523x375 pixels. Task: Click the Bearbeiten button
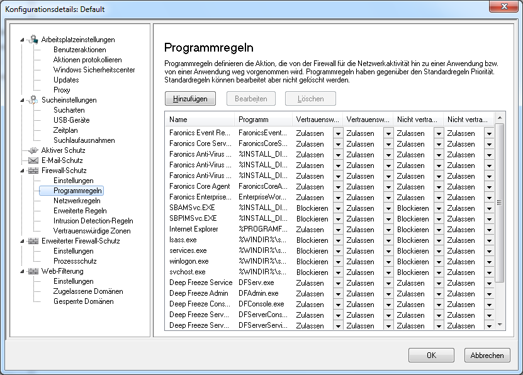pos(251,99)
